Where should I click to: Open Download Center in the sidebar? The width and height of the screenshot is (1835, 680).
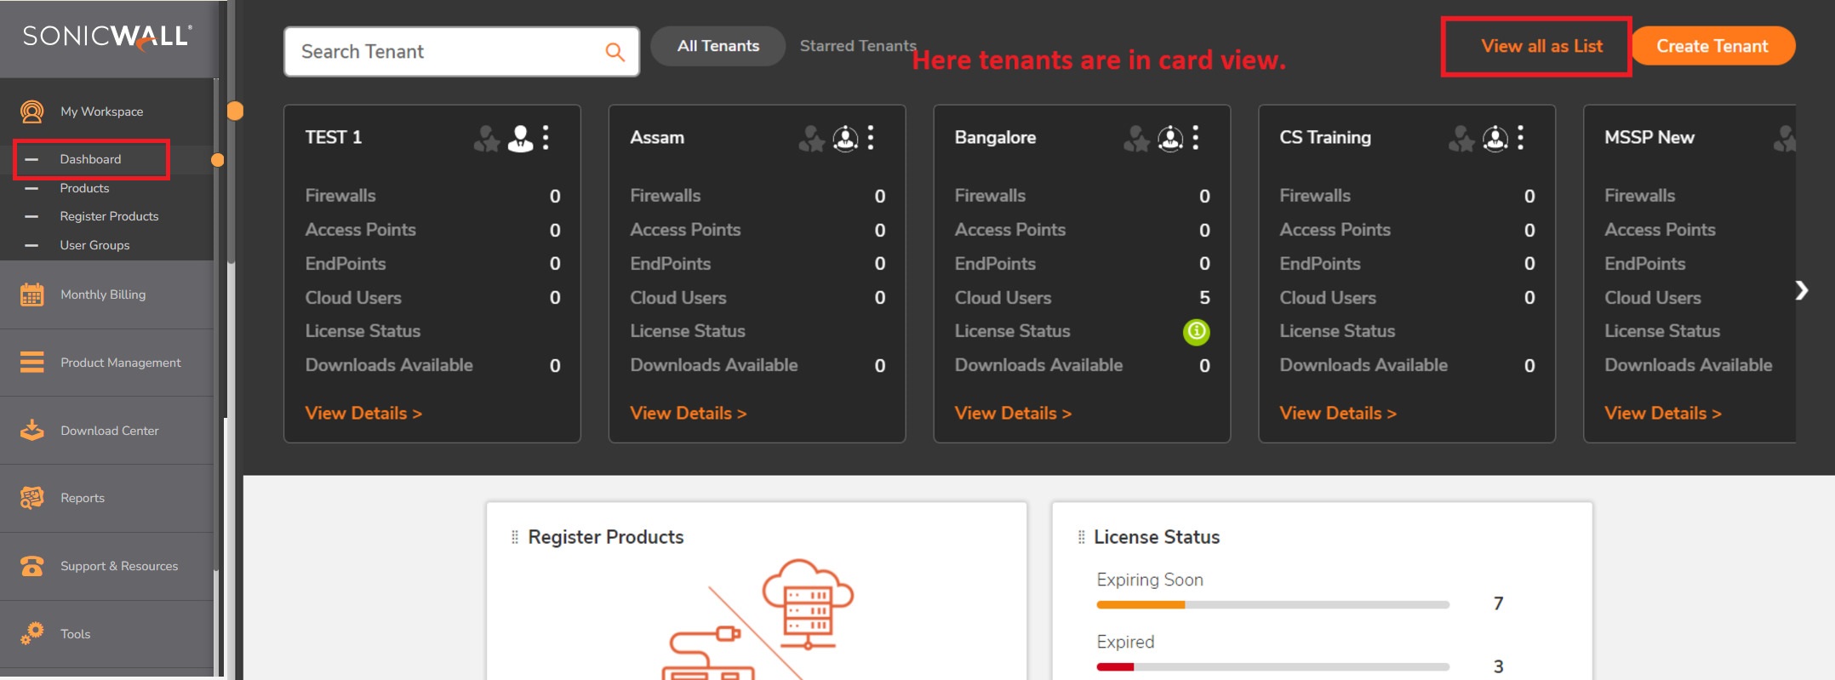point(109,431)
